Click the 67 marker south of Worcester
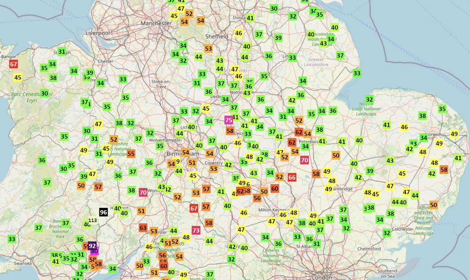The width and height of the screenshot is (470, 280). pyautogui.click(x=194, y=208)
